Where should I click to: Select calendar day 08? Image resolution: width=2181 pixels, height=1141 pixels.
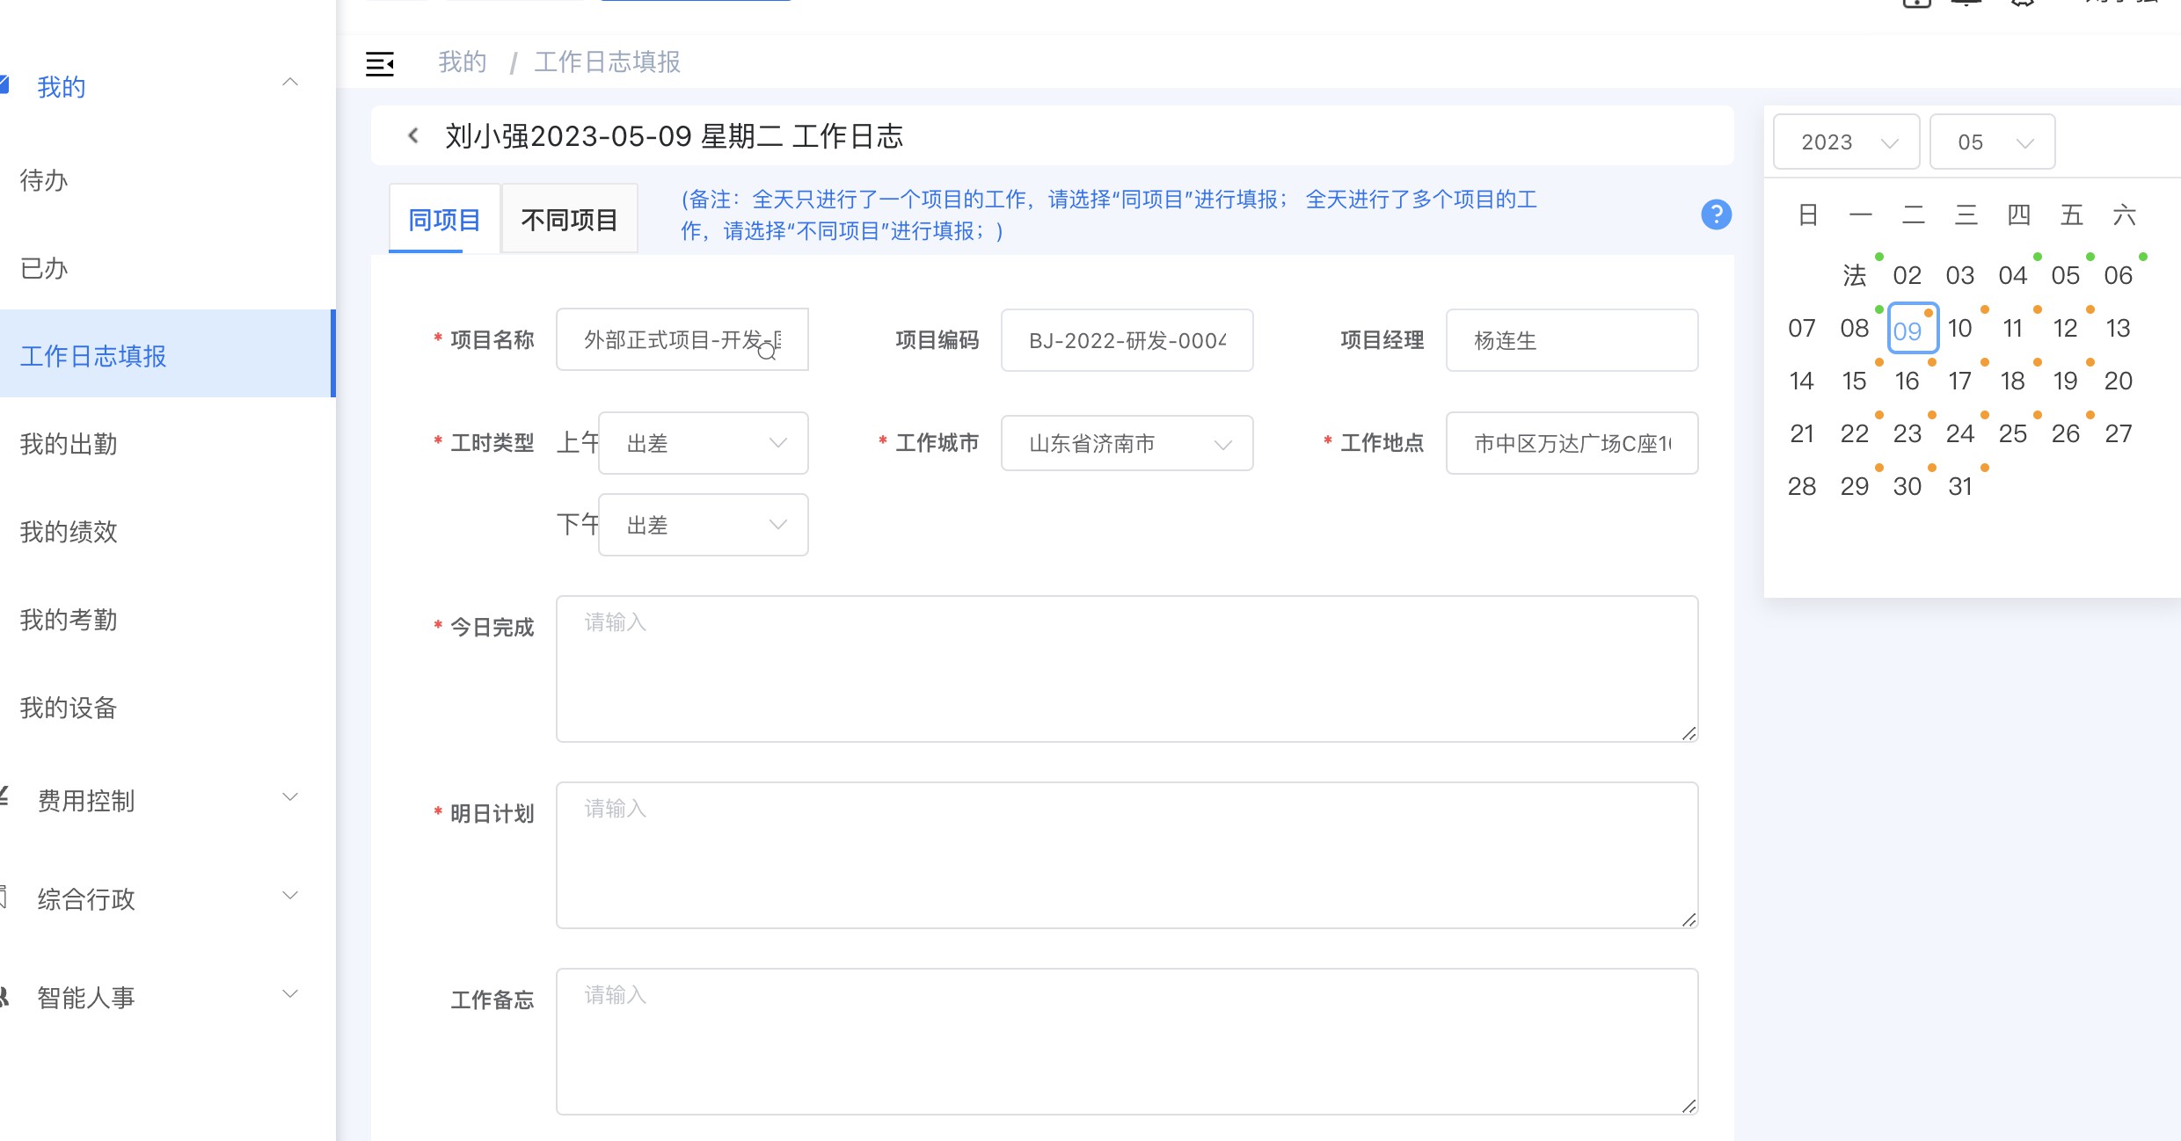click(1855, 328)
